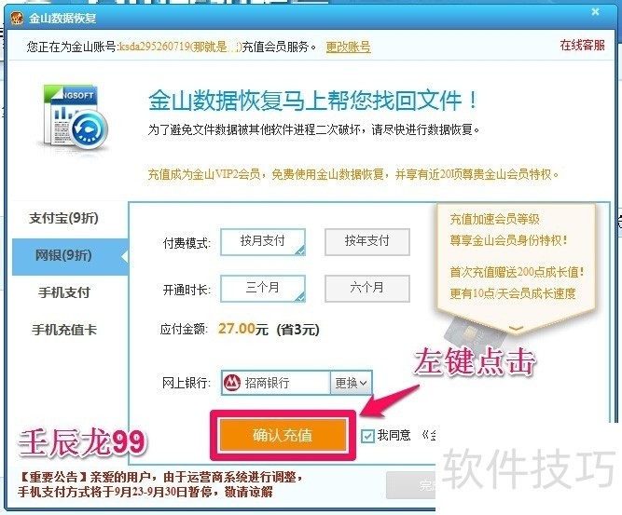Image resolution: width=622 pixels, height=515 pixels.
Task: Click the Kingsoft app icon in title bar
Action: coord(17,19)
